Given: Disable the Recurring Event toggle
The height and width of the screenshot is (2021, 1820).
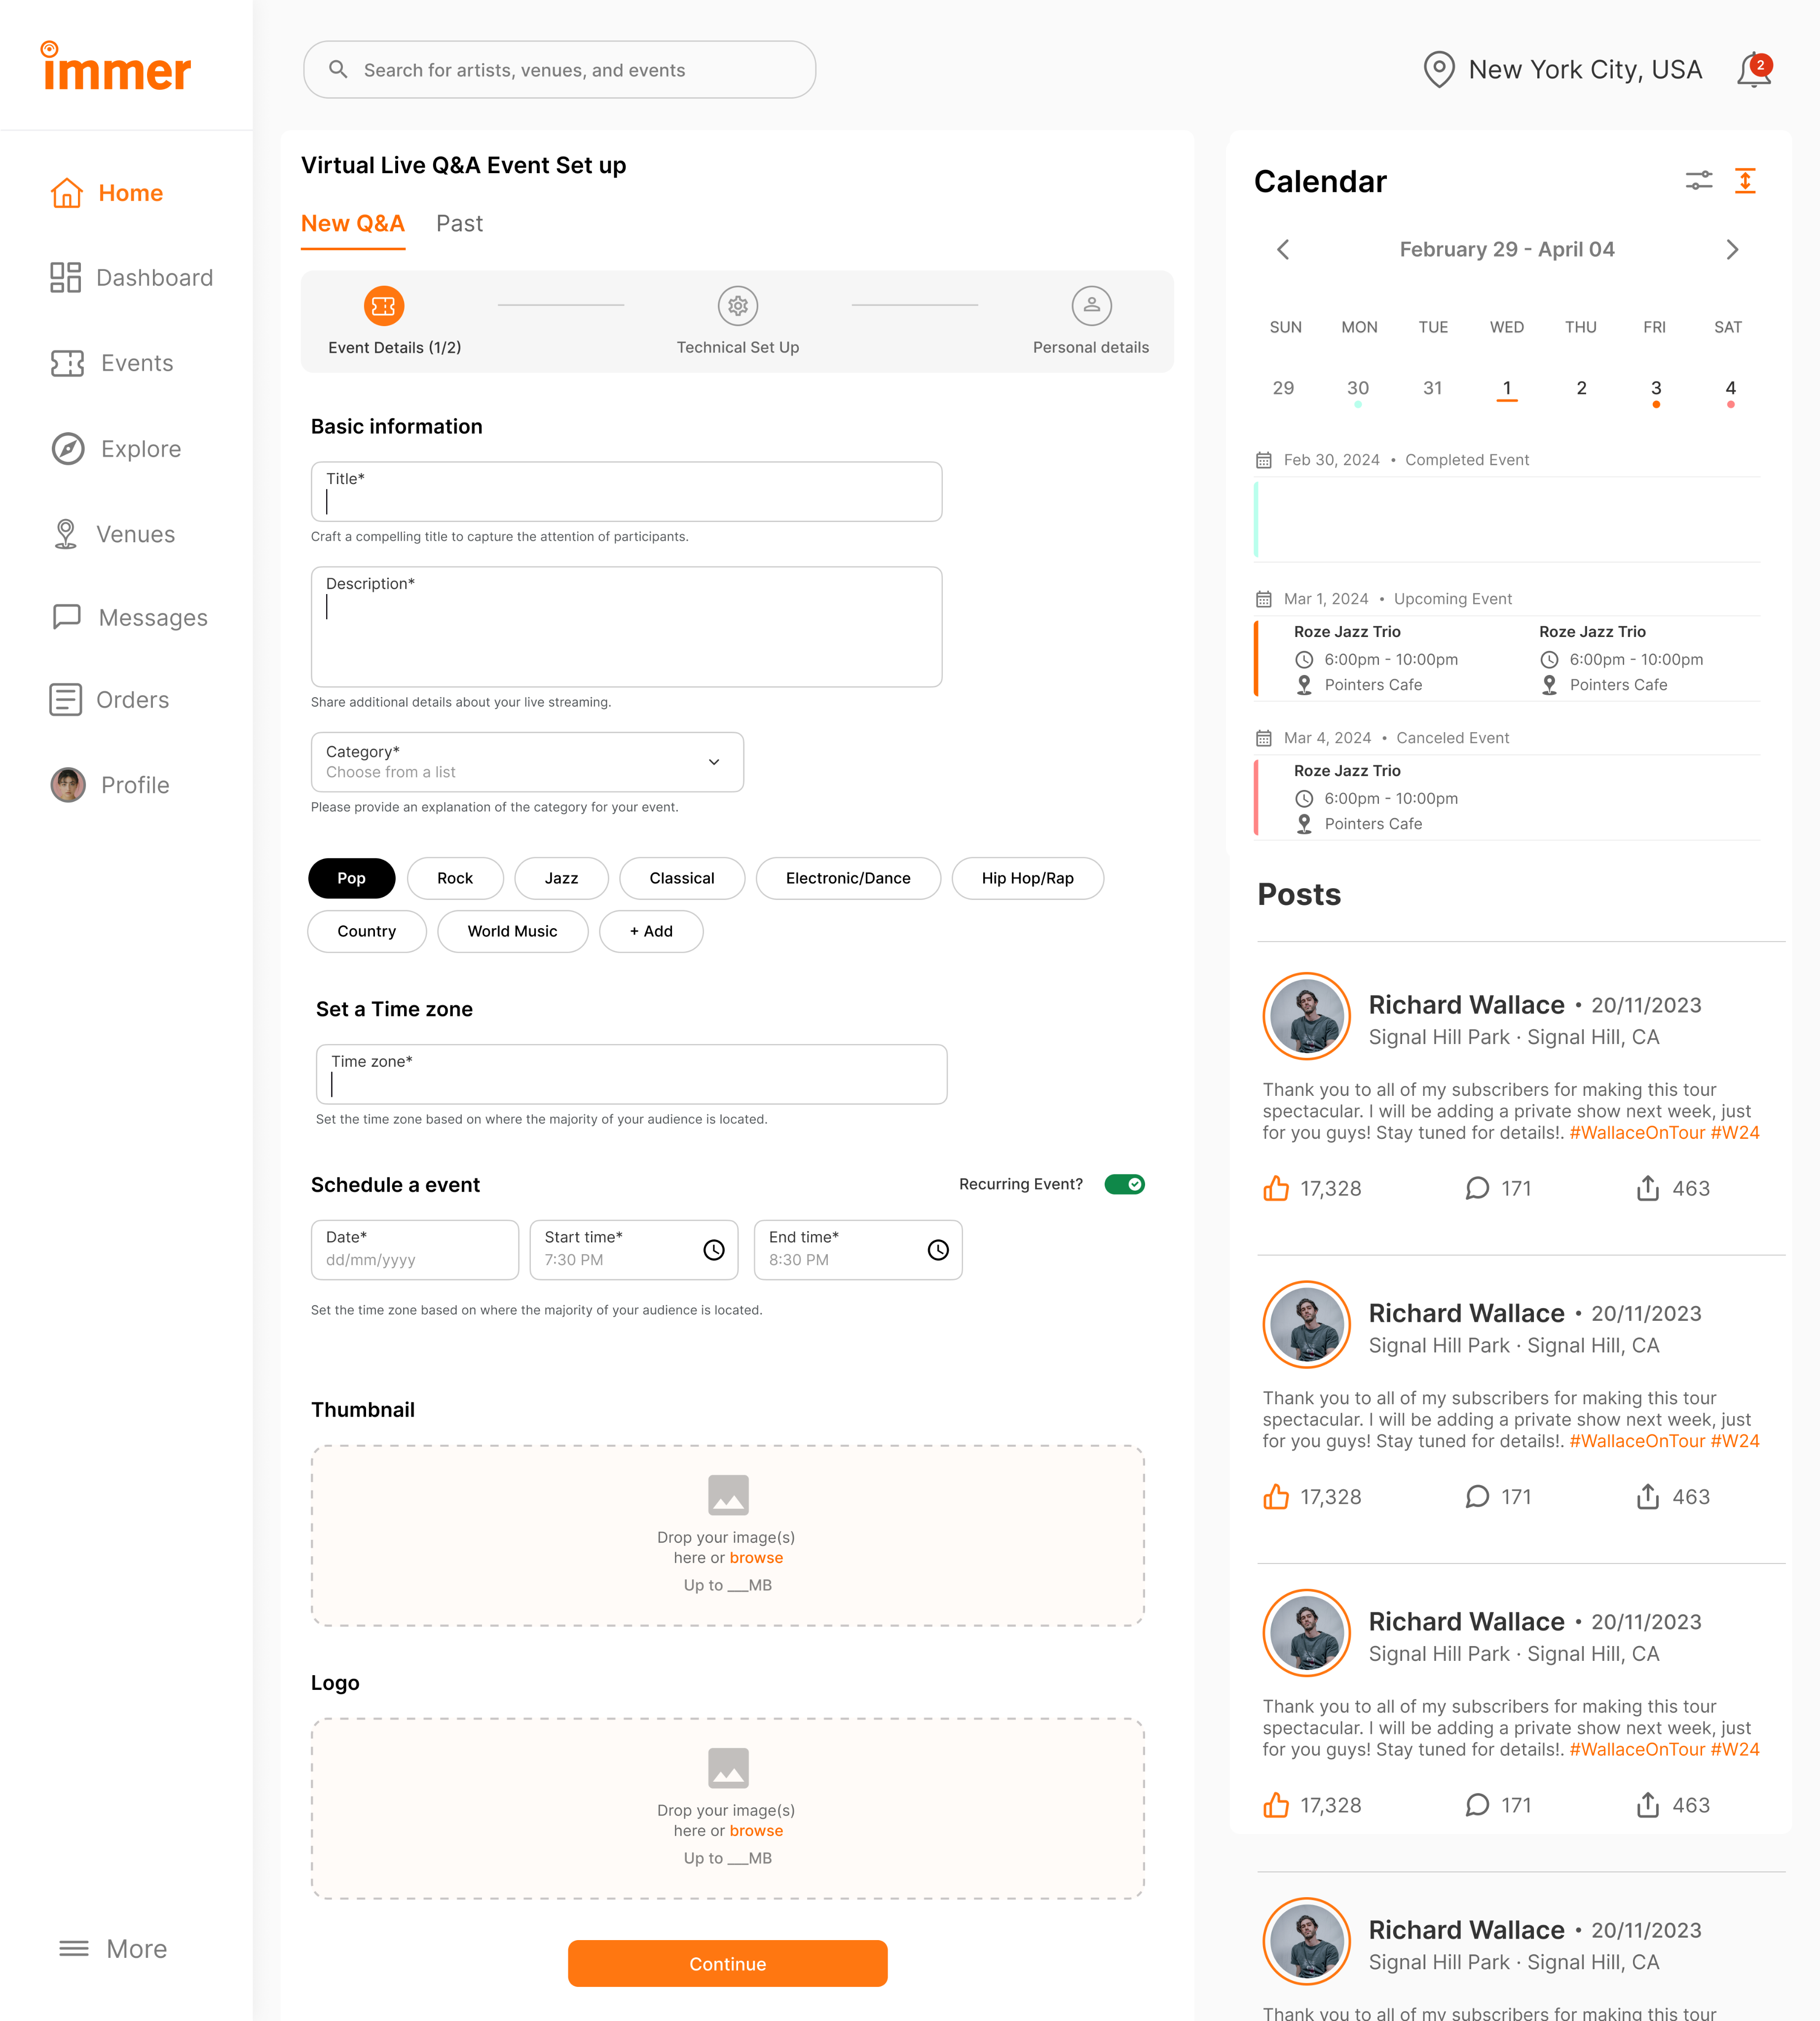Looking at the screenshot, I should click(x=1124, y=1184).
